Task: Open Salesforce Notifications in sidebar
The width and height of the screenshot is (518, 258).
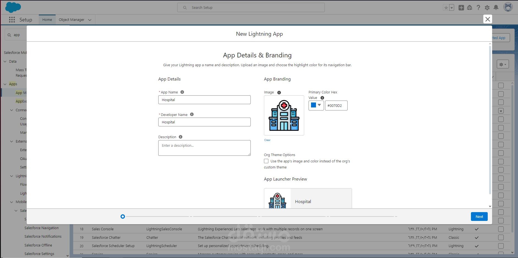Action: click(x=43, y=236)
